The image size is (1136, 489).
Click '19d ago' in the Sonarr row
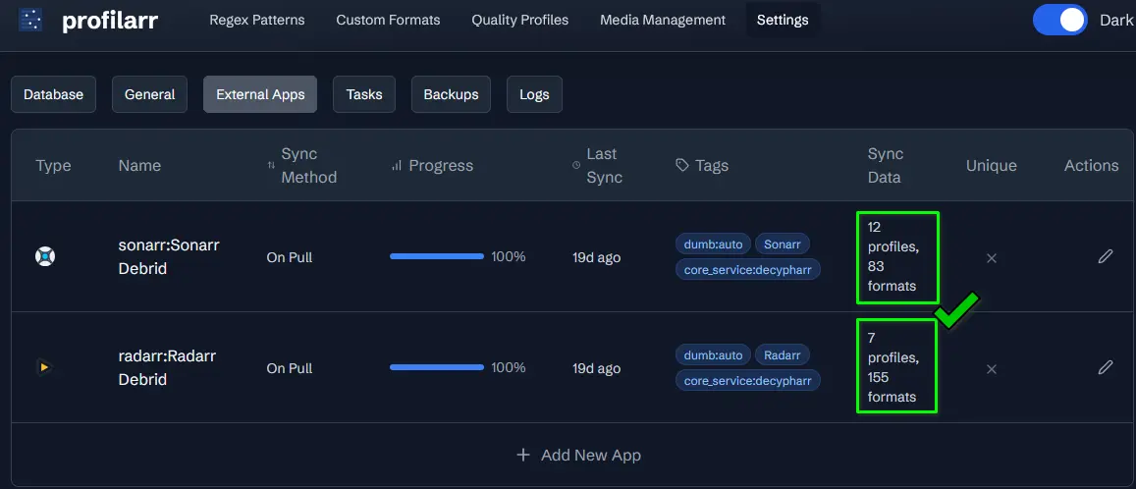[596, 257]
